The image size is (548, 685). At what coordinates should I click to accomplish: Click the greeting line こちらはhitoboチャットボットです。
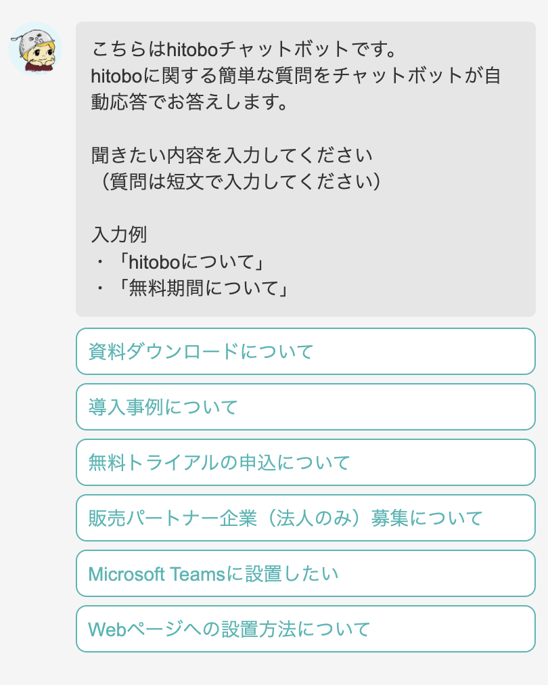pyautogui.click(x=244, y=49)
